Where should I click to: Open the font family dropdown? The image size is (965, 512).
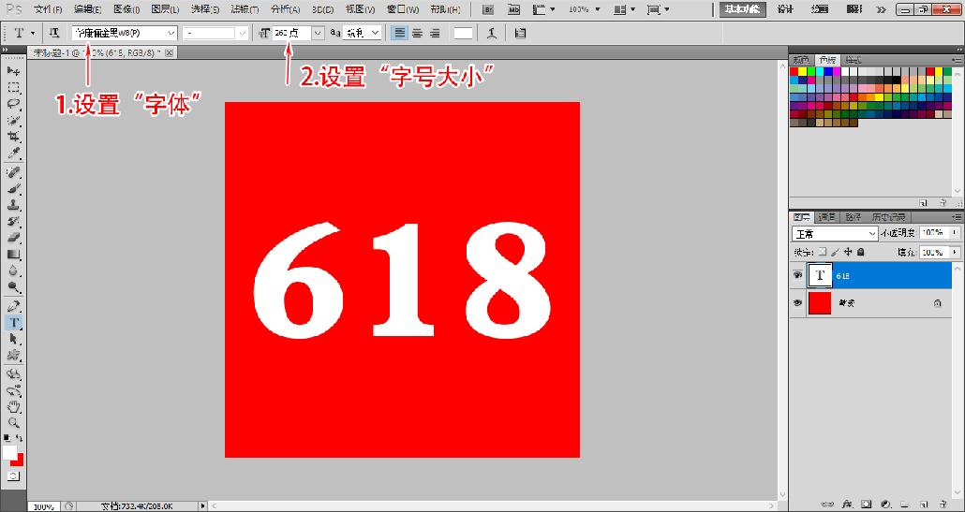[x=171, y=33]
